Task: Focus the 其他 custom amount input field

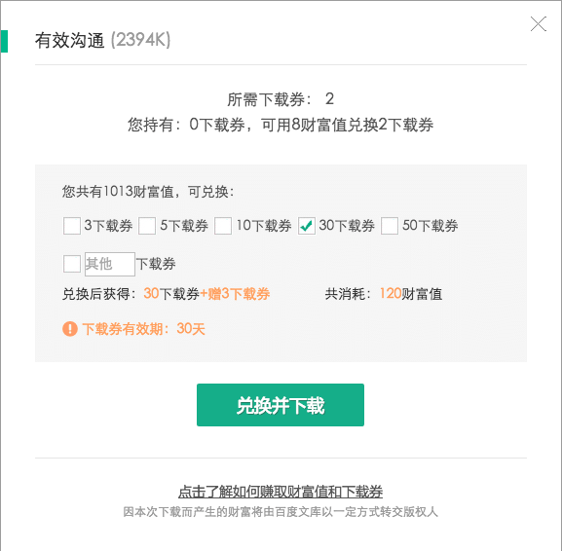Action: pyautogui.click(x=110, y=264)
